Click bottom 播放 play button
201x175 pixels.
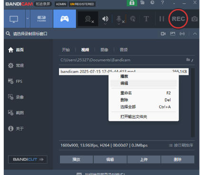coord(77,159)
